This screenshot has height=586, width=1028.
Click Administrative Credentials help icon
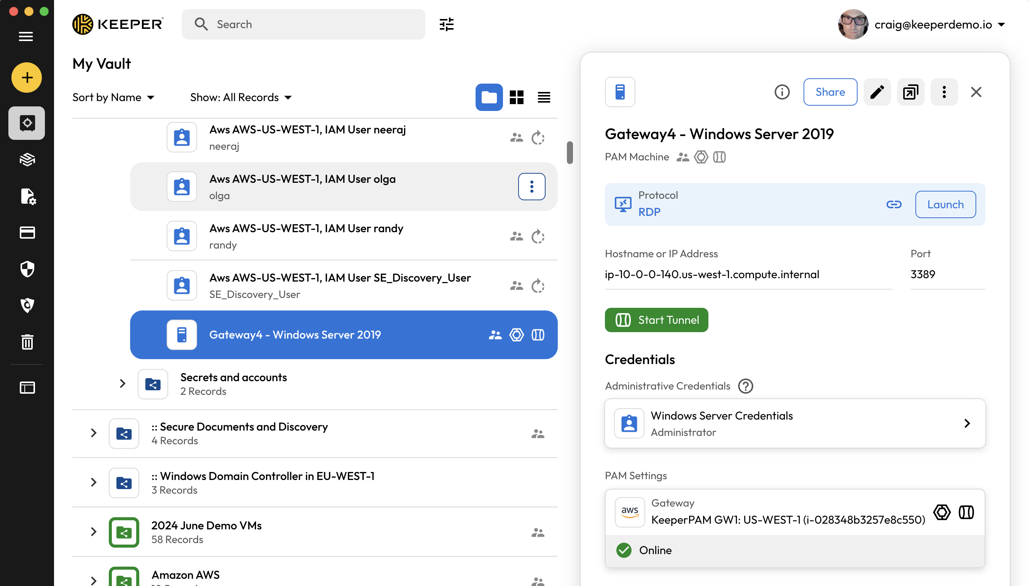746,386
